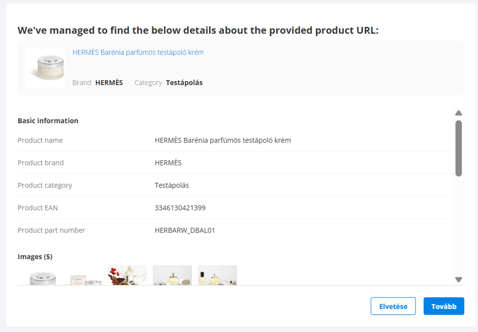Click the Product brand value HERMÈS

pos(168,163)
